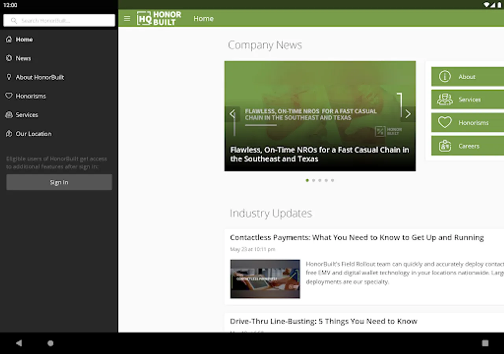Tap the HonorBuilt logo in header
This screenshot has width=504, height=354.
click(159, 18)
